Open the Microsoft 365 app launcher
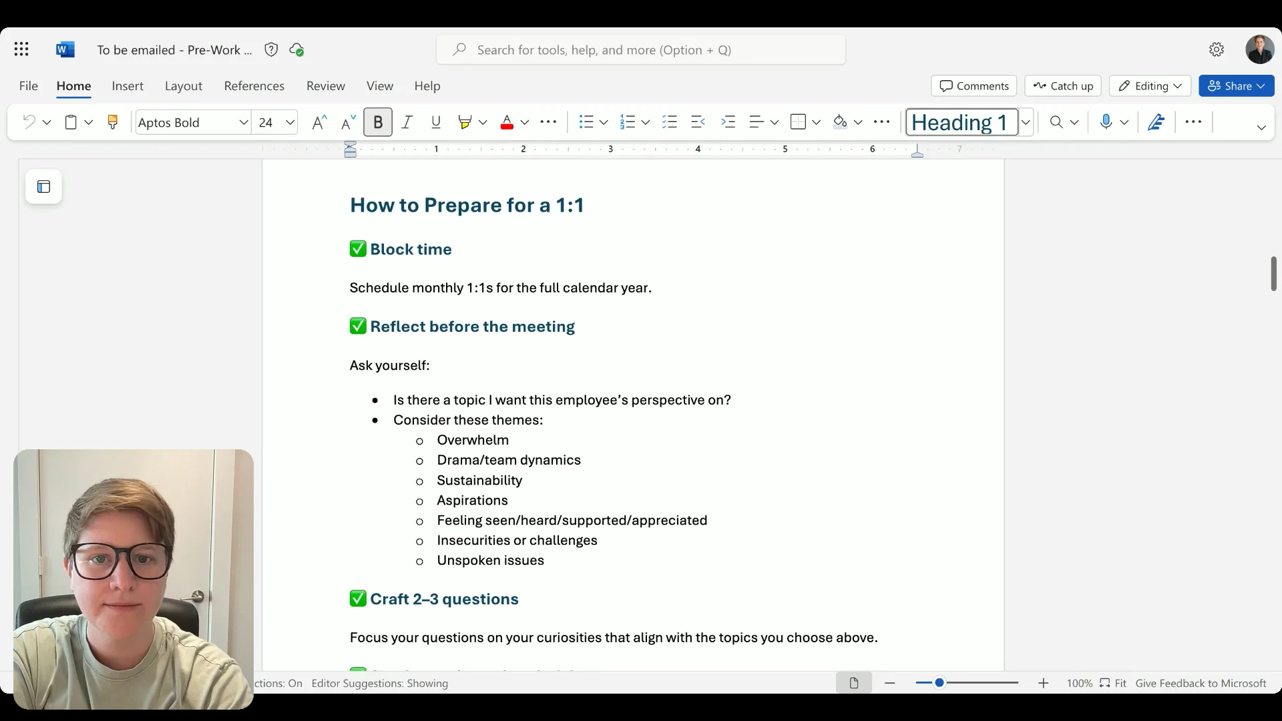Viewport: 1282px width, 721px height. (x=21, y=49)
